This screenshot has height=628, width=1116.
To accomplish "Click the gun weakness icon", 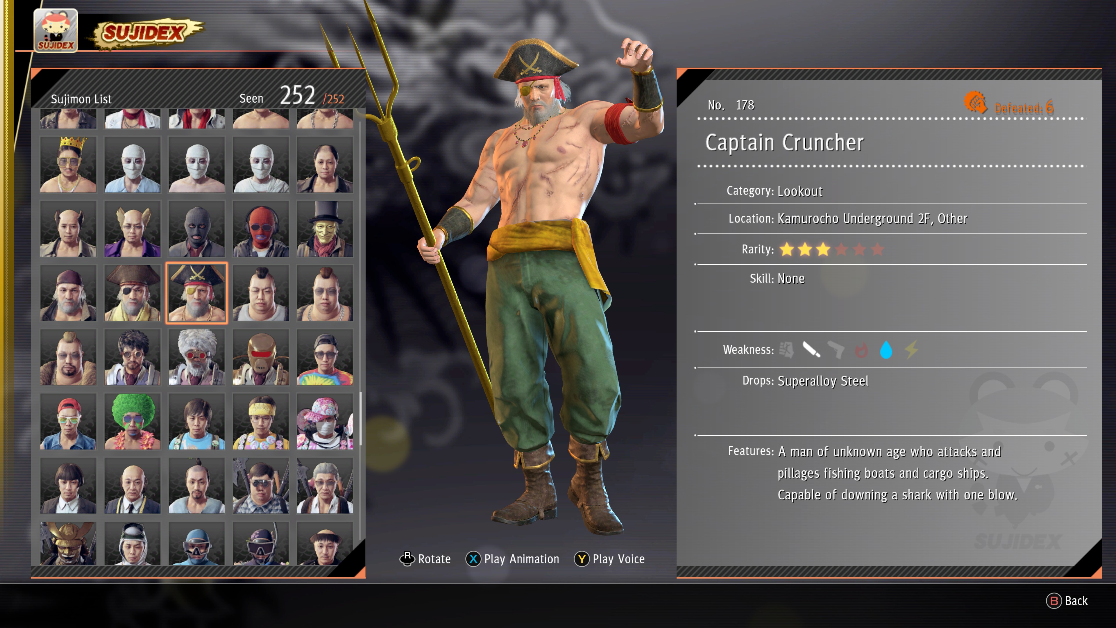I will point(836,350).
